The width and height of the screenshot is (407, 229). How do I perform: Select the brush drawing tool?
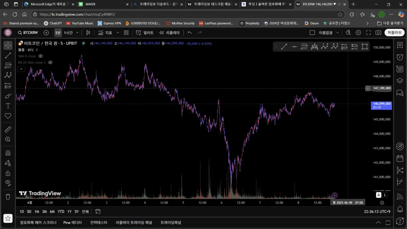point(8,96)
